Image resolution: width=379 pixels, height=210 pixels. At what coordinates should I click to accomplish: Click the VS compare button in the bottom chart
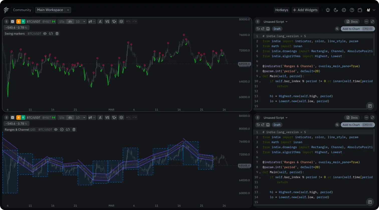coord(107,117)
